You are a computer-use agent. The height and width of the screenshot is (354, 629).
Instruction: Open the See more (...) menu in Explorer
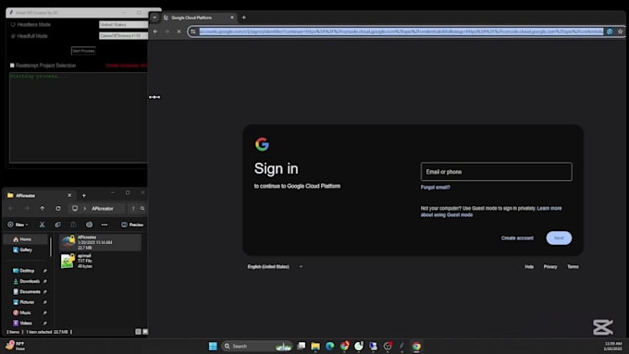(105, 225)
